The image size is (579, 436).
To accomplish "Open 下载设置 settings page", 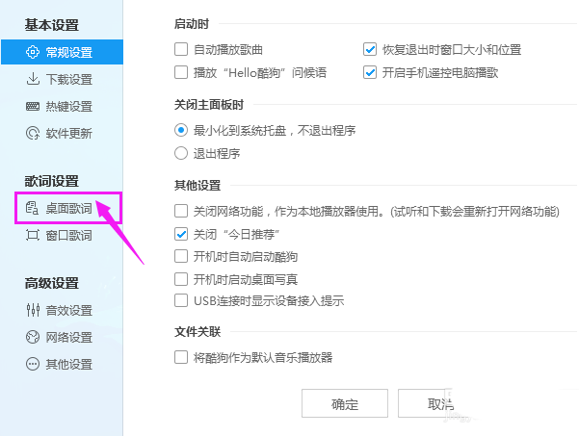I will click(x=67, y=79).
